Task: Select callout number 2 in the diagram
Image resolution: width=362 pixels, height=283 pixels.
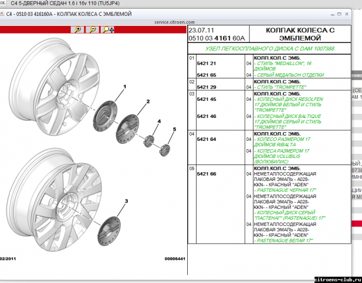Action: pos(148,101)
